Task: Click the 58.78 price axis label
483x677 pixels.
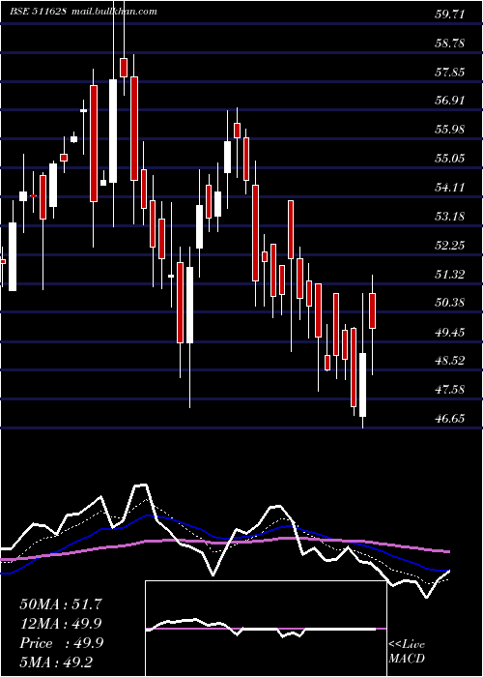Action: [x=449, y=44]
